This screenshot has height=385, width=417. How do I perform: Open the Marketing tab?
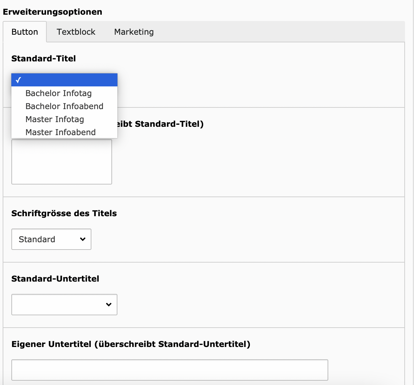click(134, 32)
